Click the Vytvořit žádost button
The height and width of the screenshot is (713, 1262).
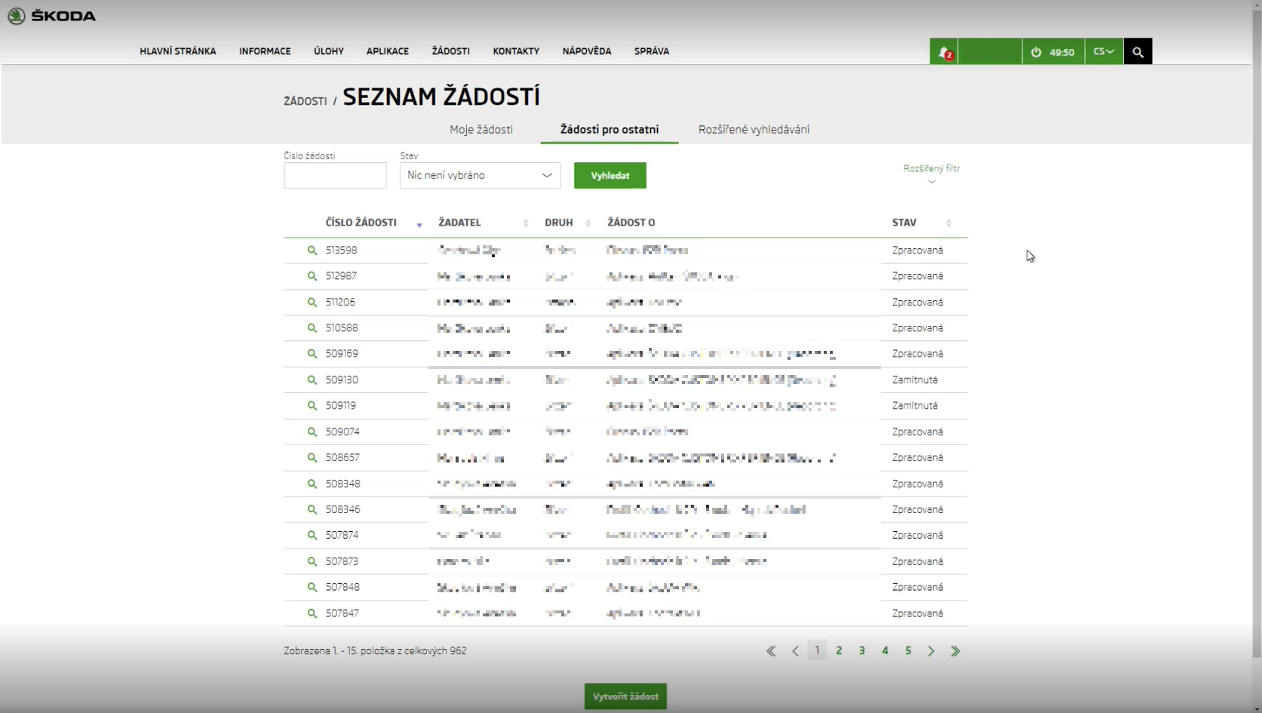pos(625,696)
